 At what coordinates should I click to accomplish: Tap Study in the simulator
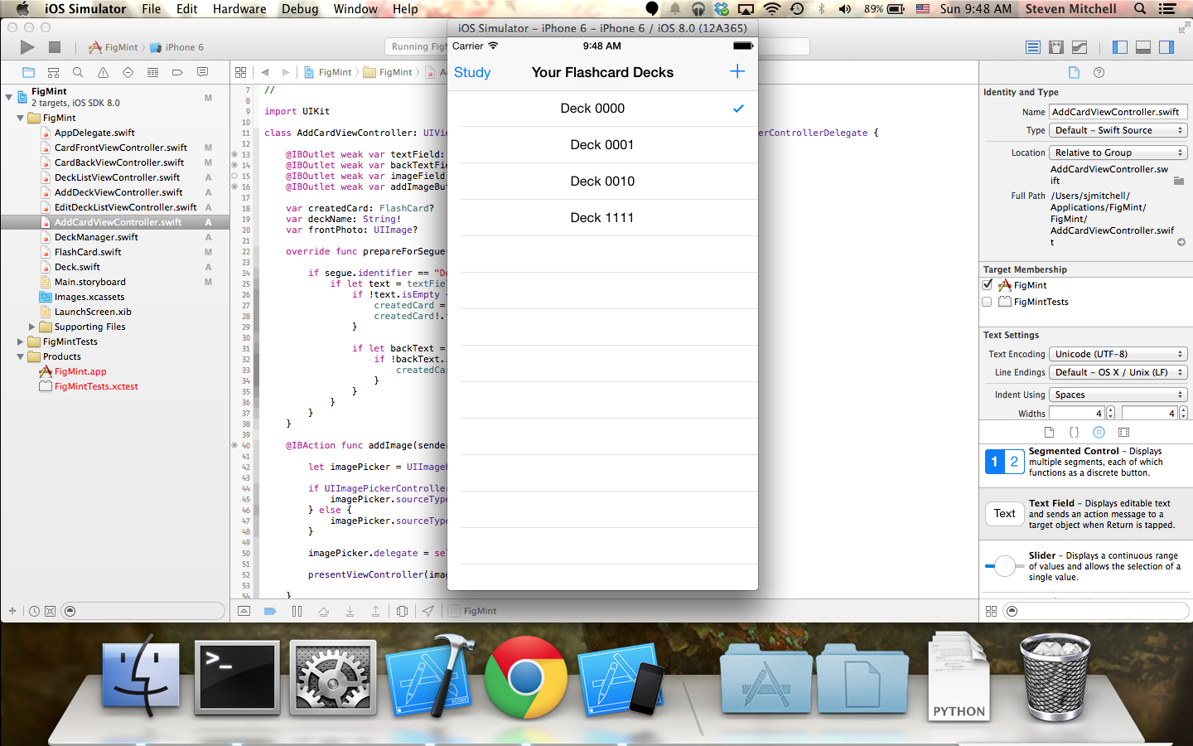click(x=472, y=73)
